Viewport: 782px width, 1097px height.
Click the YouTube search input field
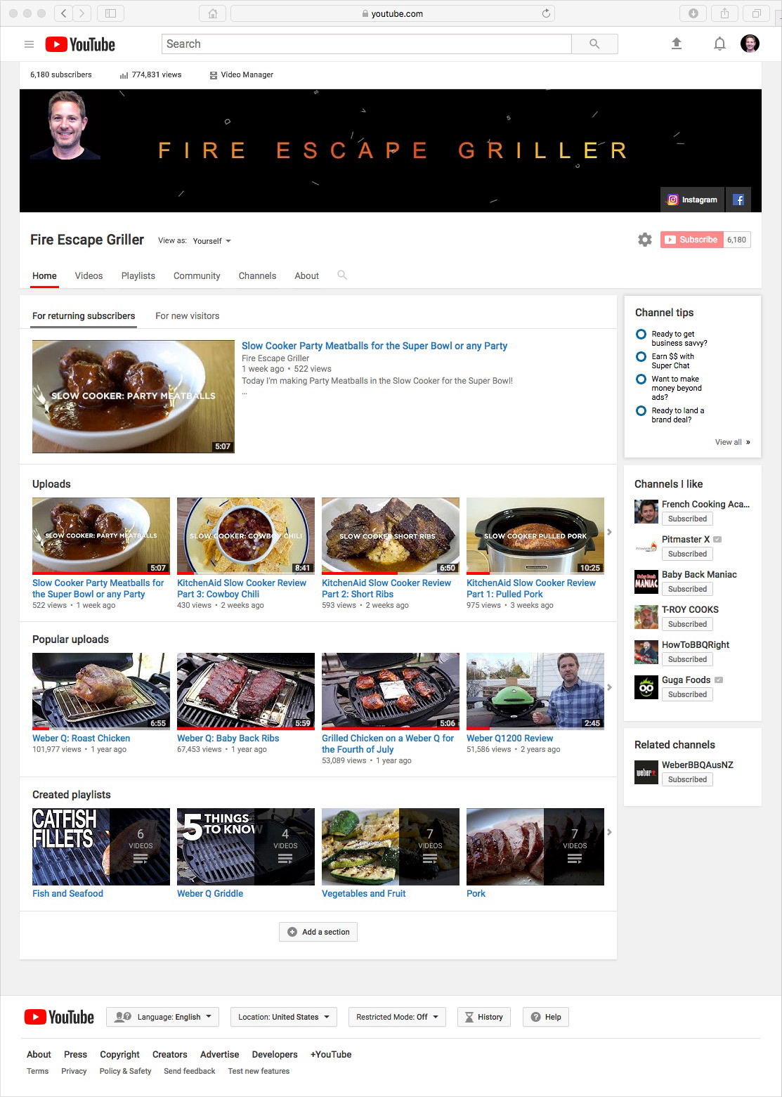(x=367, y=44)
